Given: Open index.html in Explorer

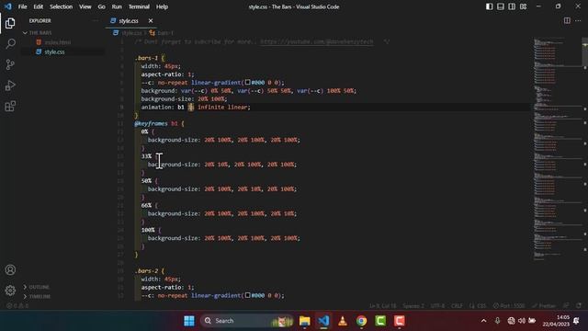Looking at the screenshot, I should point(58,42).
